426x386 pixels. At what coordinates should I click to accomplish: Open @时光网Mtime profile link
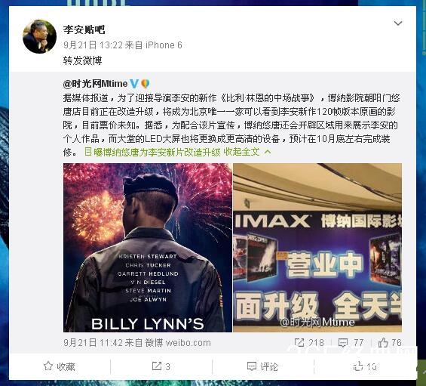click(95, 84)
